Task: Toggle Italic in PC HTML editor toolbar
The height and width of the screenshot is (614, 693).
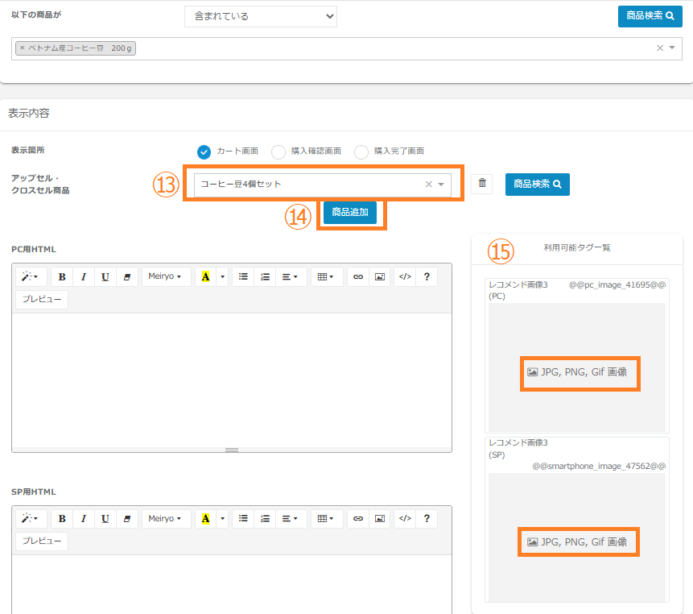Action: 84,277
